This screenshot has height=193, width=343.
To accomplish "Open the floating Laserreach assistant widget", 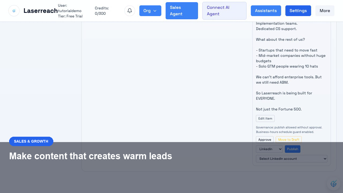I will click(334, 184).
